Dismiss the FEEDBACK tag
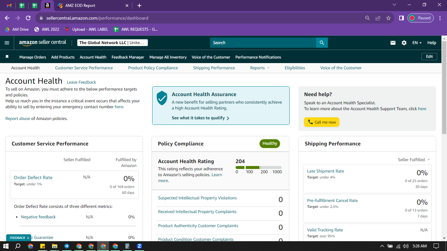The width and height of the screenshot is (447, 251). point(28,238)
